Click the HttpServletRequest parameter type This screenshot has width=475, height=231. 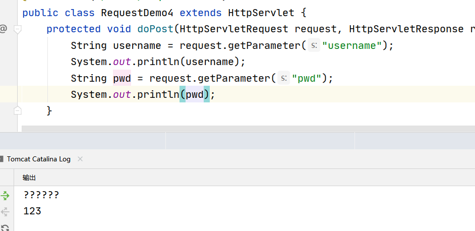(234, 29)
